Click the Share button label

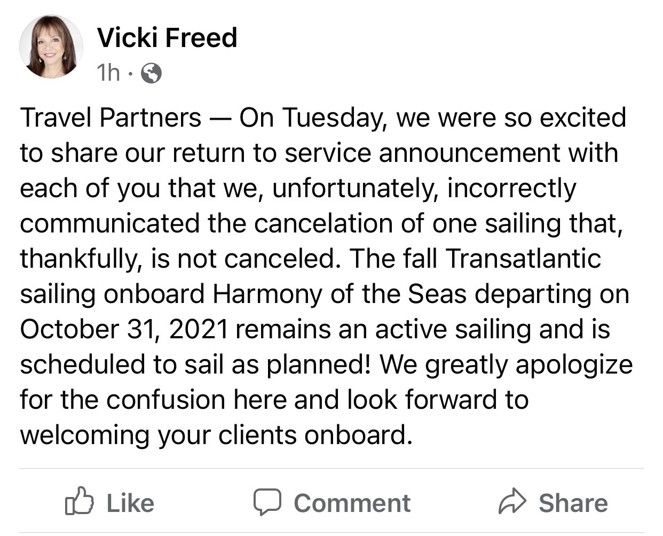pos(573,503)
